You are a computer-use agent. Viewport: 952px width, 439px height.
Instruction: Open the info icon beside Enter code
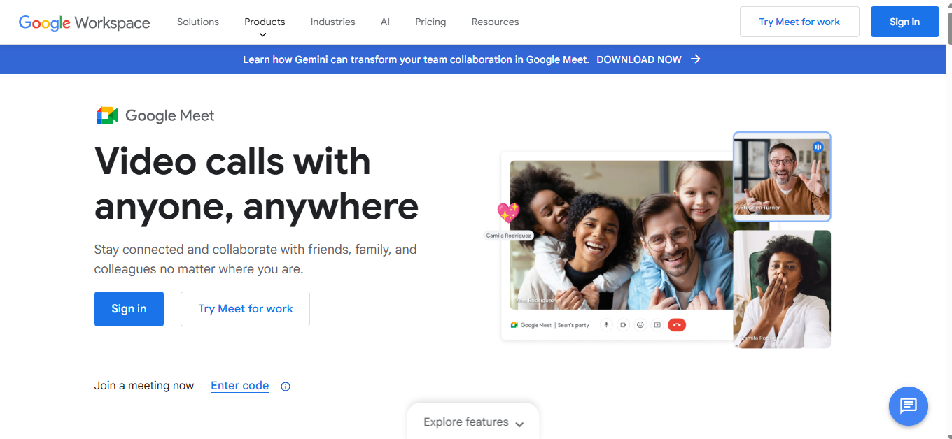click(286, 387)
